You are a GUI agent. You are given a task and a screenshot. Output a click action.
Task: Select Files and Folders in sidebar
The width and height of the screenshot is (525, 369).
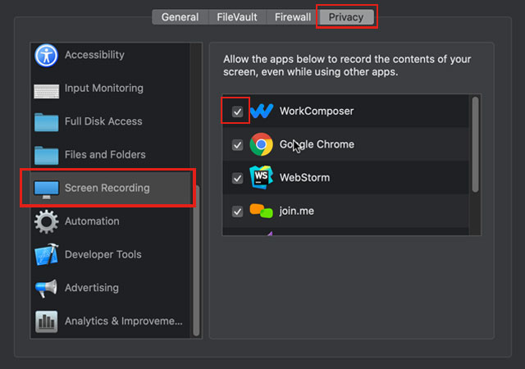click(x=105, y=154)
